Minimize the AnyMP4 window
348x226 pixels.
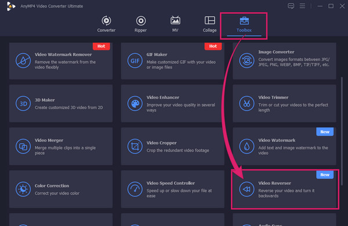click(x=320, y=6)
